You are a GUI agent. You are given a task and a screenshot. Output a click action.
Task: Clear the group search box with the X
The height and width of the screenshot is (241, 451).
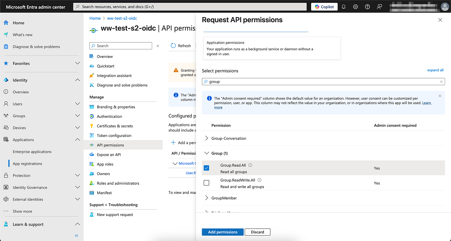(x=441, y=81)
